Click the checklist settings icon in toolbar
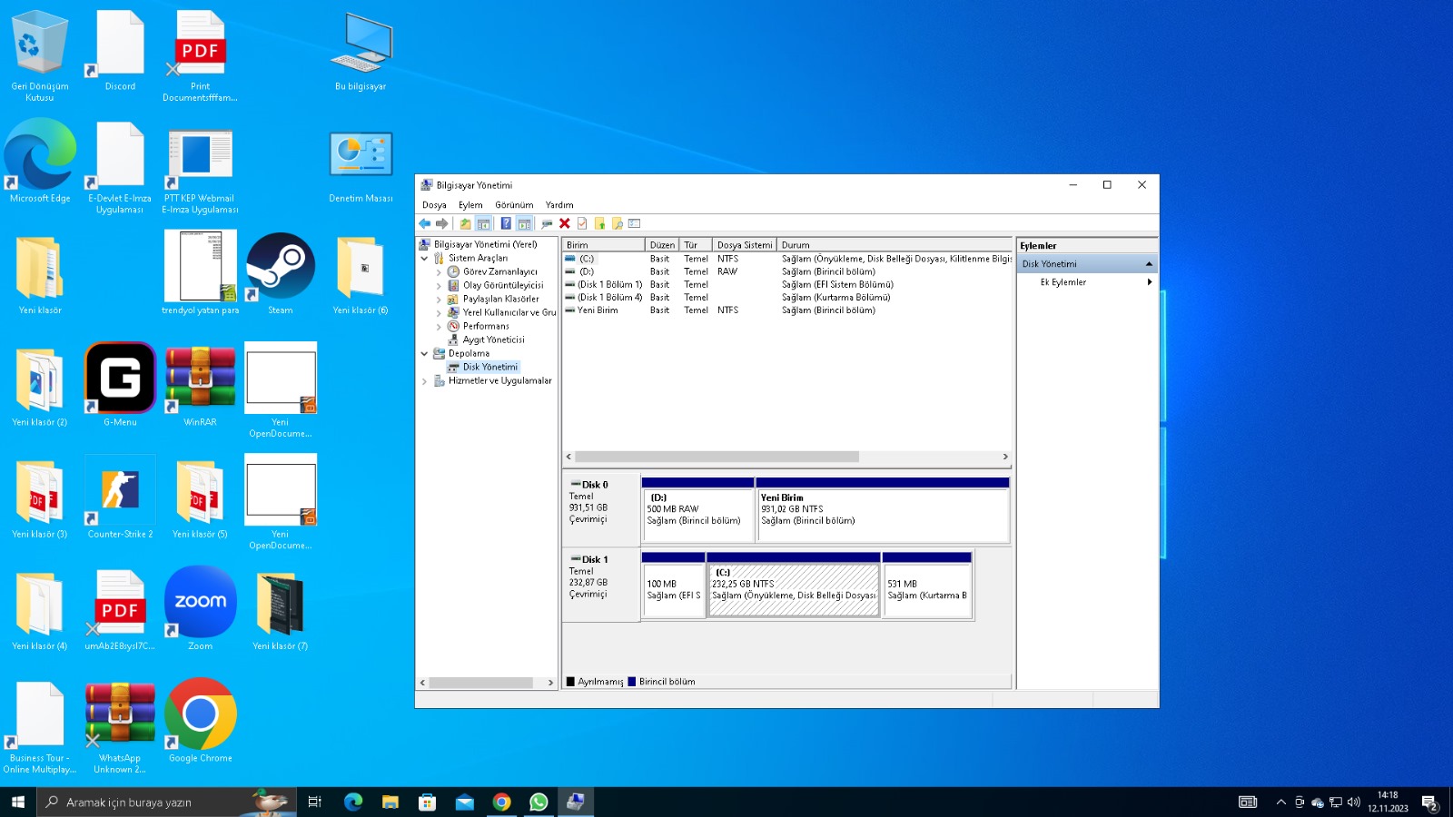The height and width of the screenshot is (817, 1453). click(x=635, y=223)
